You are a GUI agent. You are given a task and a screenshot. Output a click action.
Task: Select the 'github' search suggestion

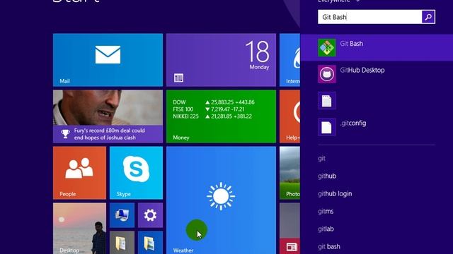coord(327,176)
